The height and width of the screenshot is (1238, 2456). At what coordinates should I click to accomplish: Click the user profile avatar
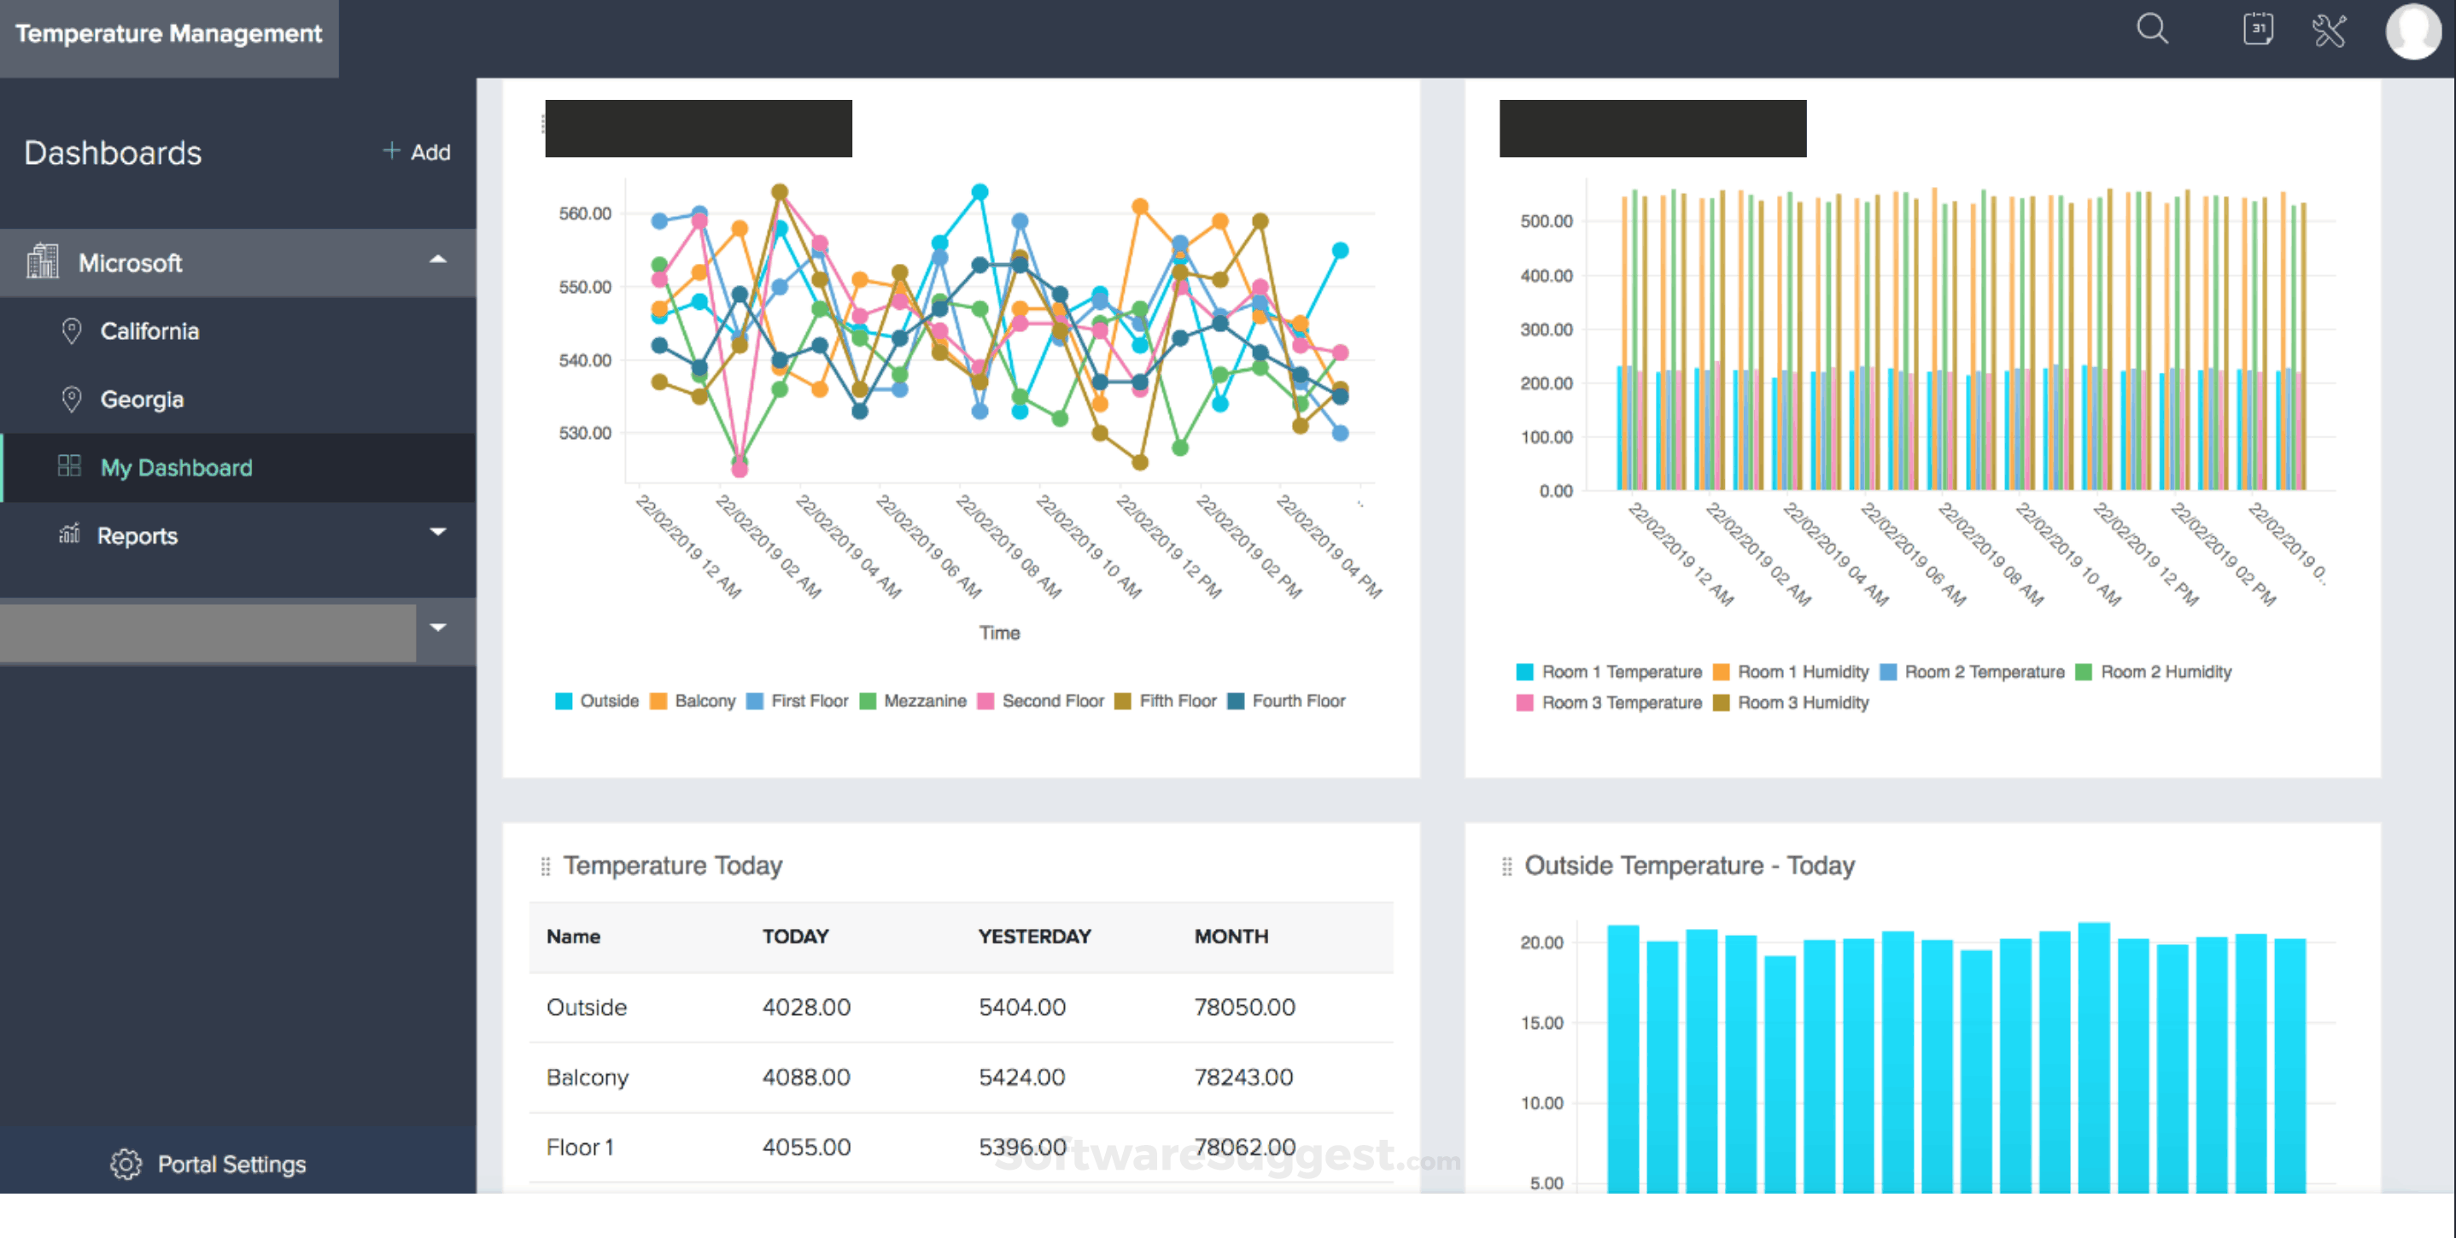(2412, 32)
